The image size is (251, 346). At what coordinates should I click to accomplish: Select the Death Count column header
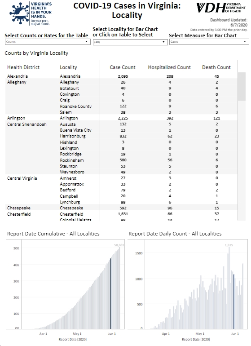(x=216, y=67)
